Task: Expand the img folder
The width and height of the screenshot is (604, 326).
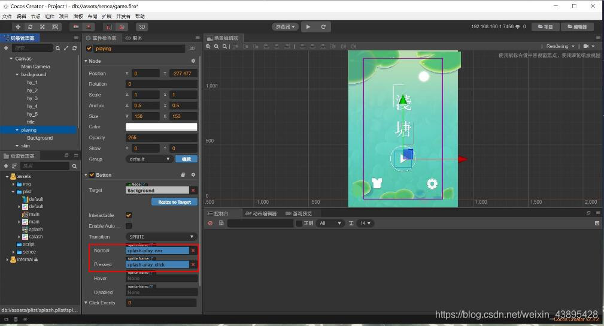Action: click(14, 184)
